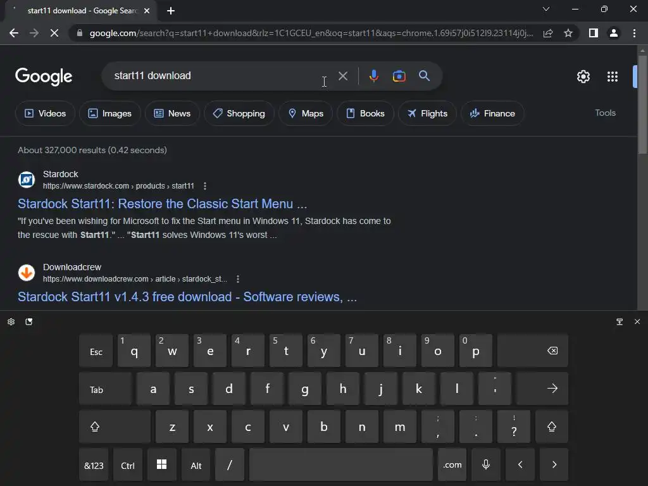The width and height of the screenshot is (648, 486).
Task: Click the page vertical scrollbar
Action: point(642,105)
